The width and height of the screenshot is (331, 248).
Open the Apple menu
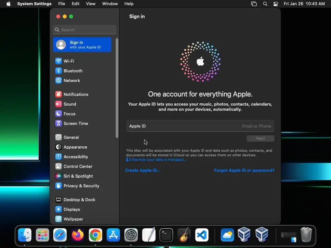click(x=8, y=4)
